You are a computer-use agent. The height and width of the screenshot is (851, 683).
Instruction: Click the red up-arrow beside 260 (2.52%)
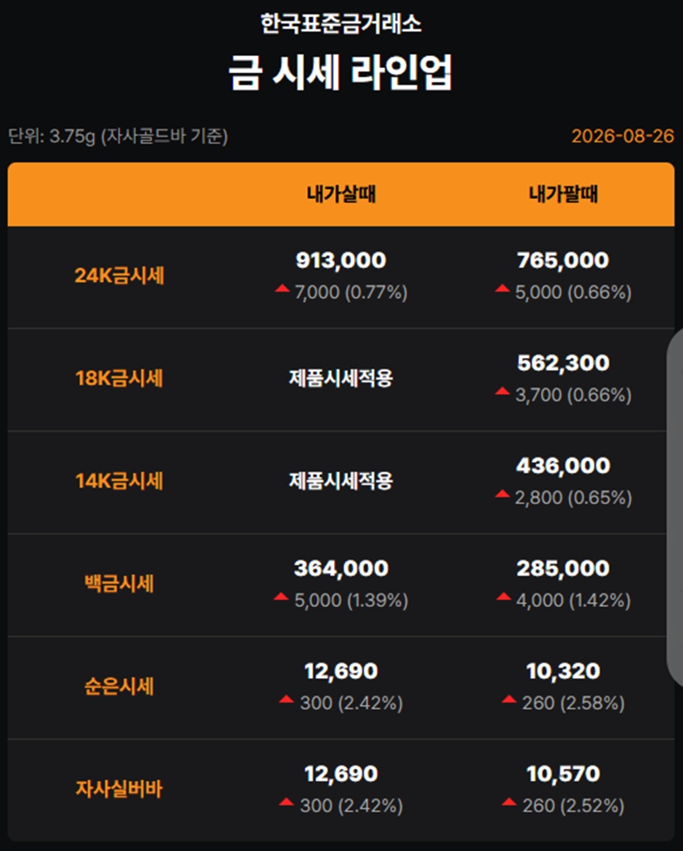[x=509, y=803]
